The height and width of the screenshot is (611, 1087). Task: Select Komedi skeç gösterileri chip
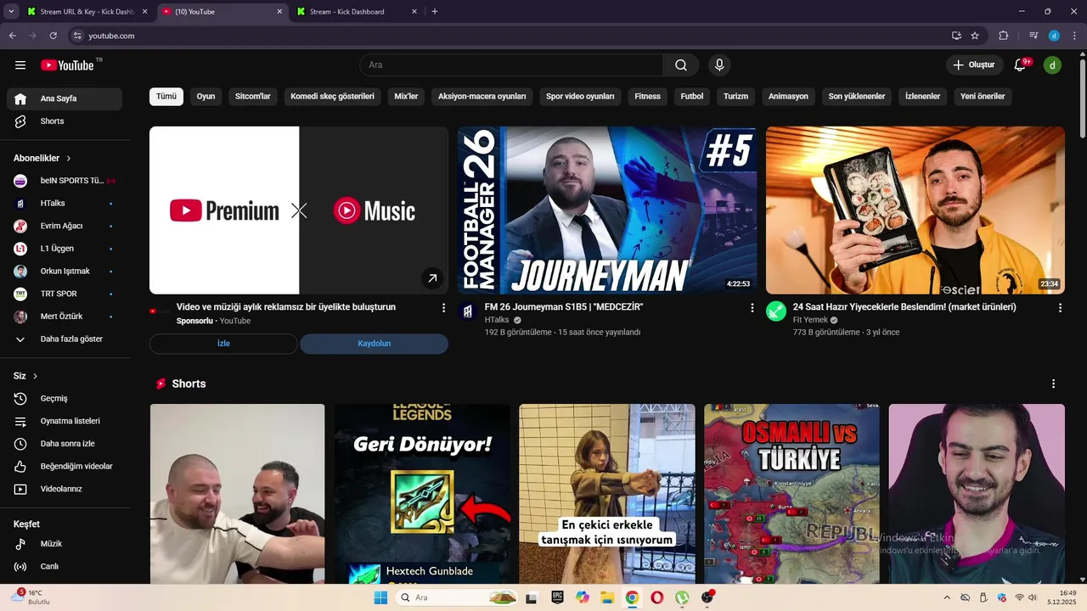[x=332, y=97]
